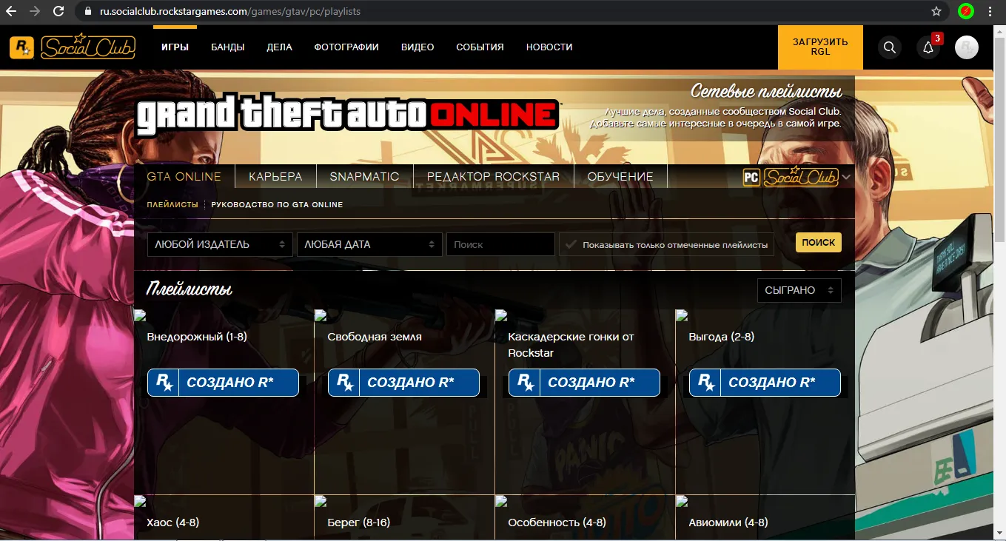Open the ВИДЕО menu
The width and height of the screenshot is (1006, 541).
click(x=418, y=47)
